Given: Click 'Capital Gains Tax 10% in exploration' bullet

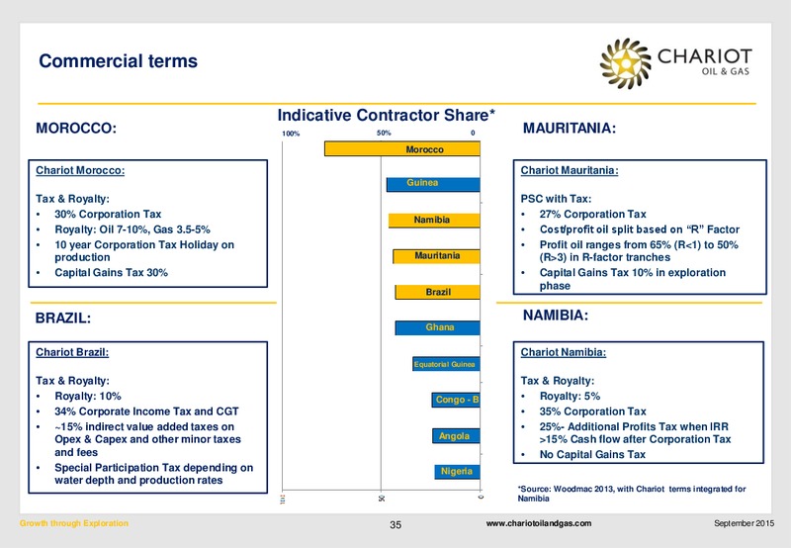Looking at the screenshot, I should pos(633,279).
